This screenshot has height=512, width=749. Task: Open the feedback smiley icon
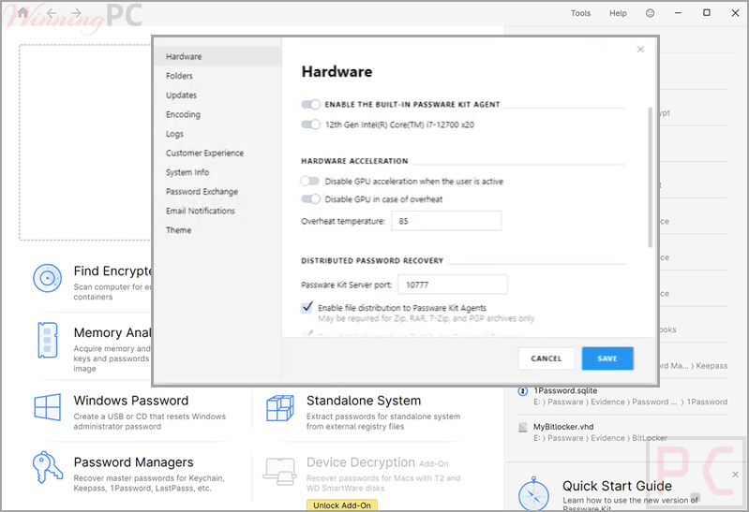tap(650, 13)
